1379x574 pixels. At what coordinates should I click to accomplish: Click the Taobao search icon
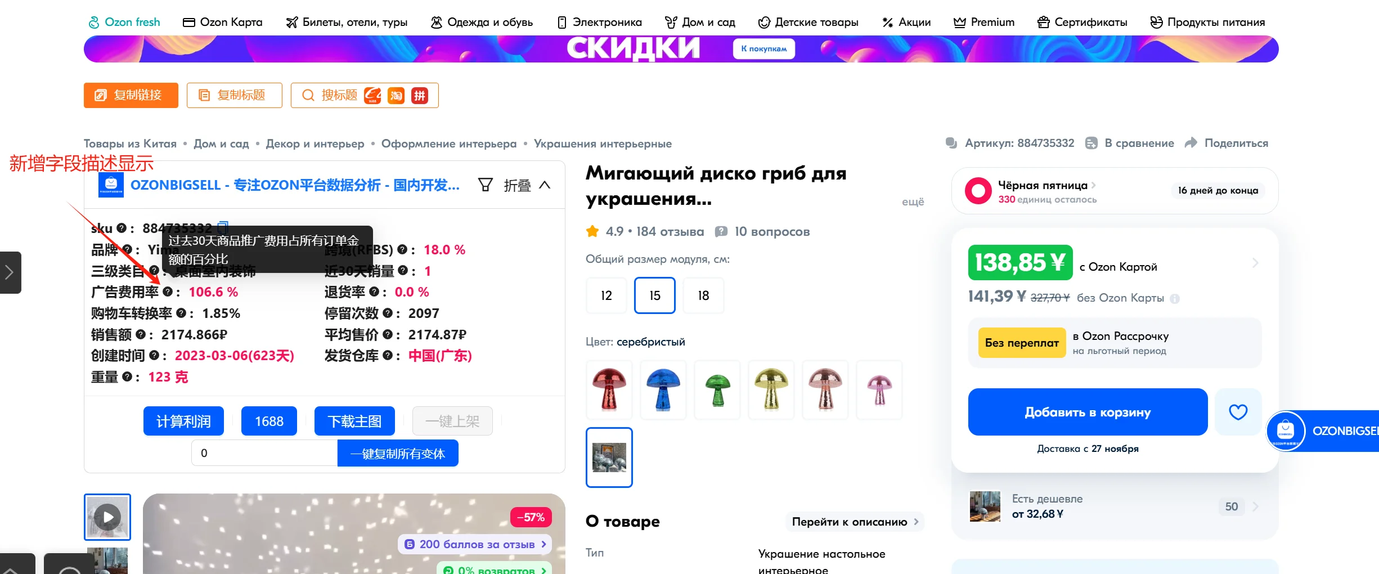(x=396, y=95)
